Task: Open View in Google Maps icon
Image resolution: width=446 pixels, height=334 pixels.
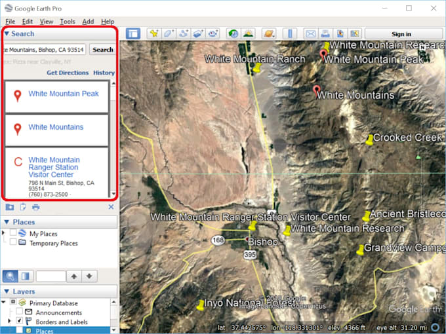Action: pos(355,34)
